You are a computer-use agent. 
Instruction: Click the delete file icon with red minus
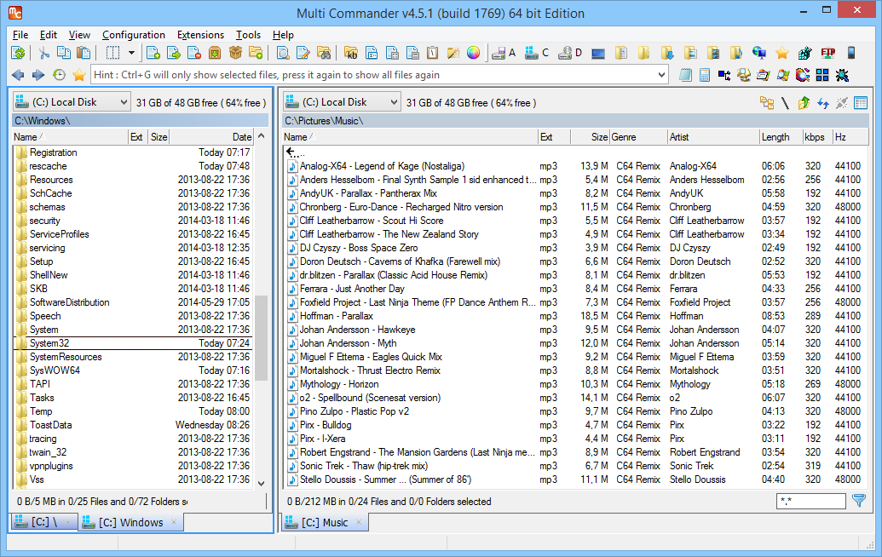194,53
